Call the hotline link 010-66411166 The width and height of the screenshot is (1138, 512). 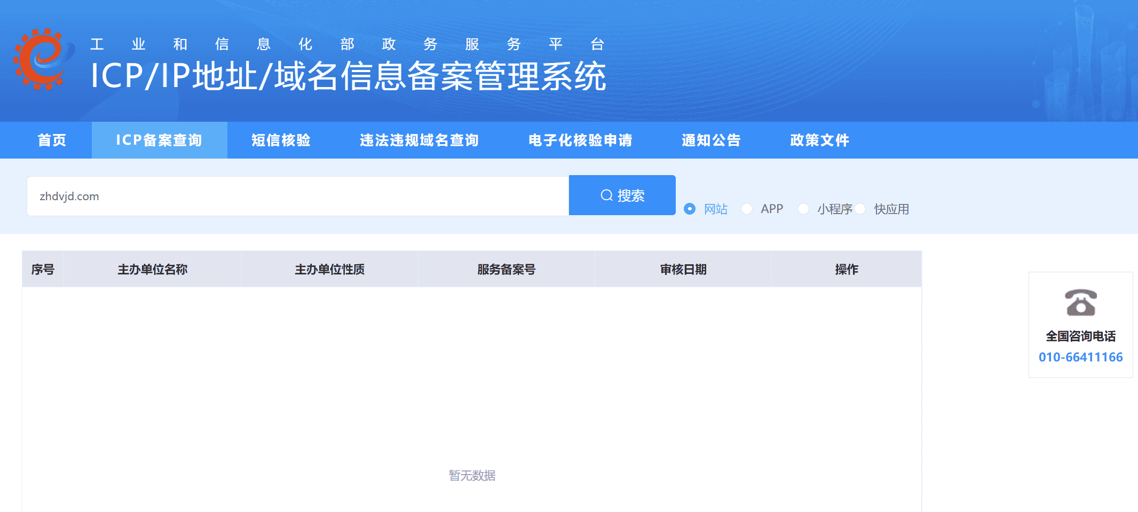coord(1080,357)
